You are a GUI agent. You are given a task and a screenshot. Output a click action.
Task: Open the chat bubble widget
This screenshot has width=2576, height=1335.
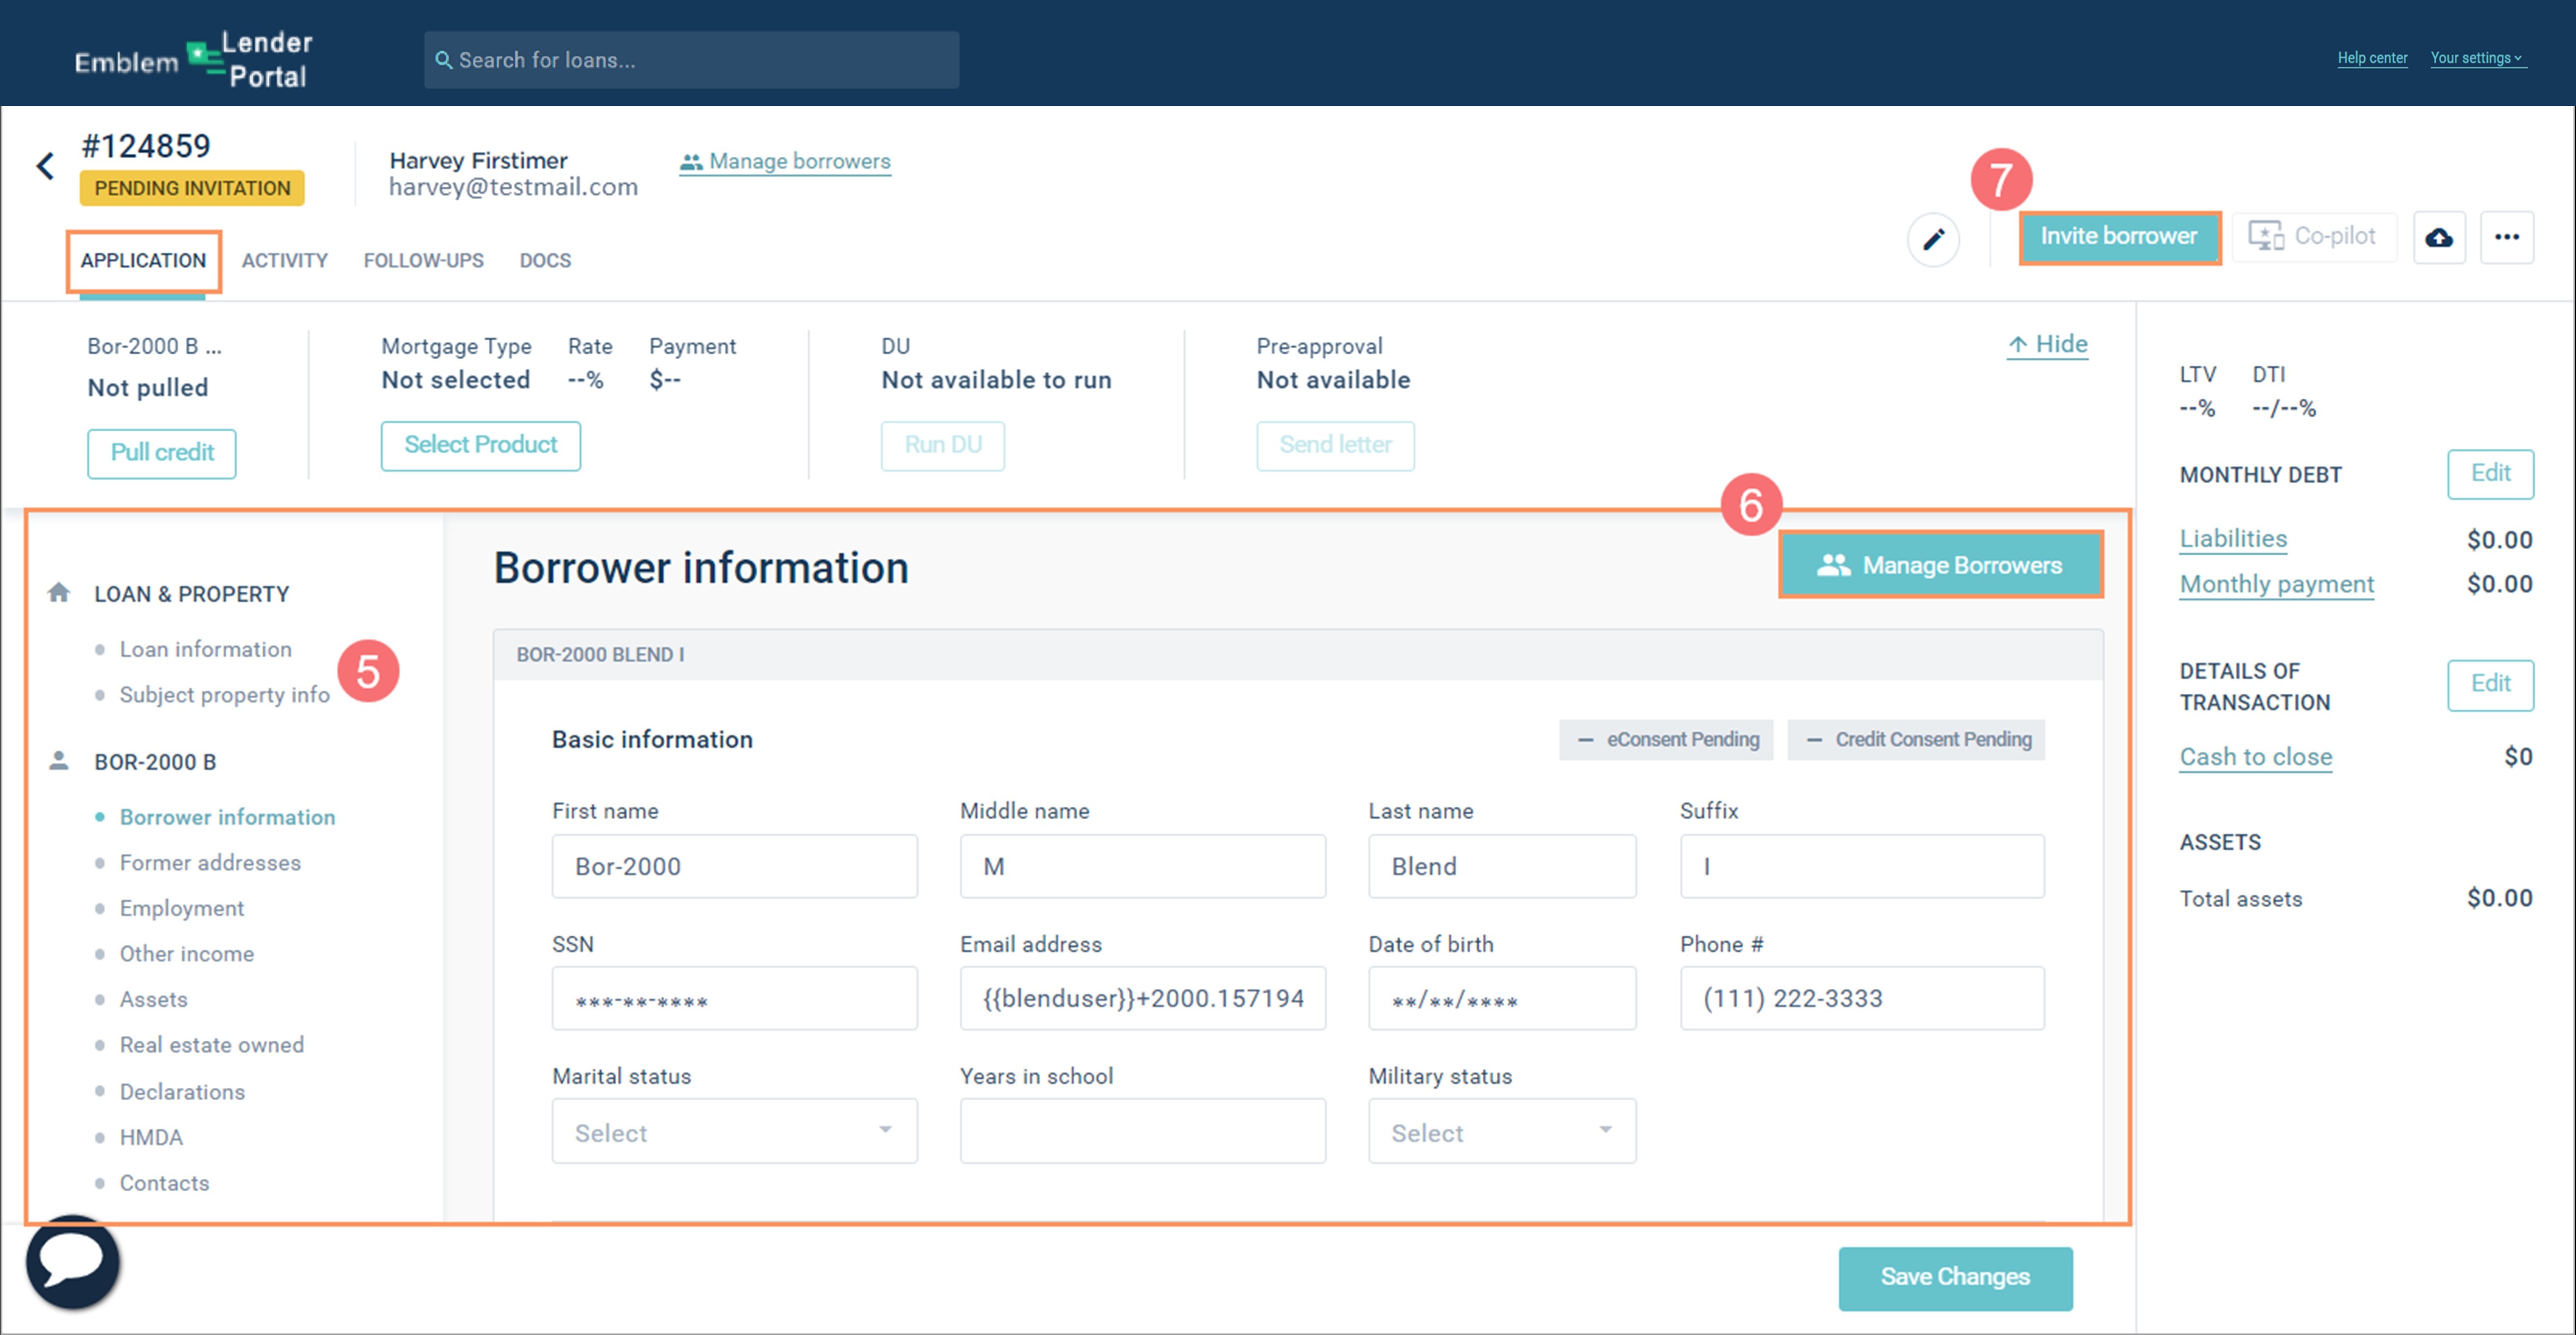click(73, 1261)
